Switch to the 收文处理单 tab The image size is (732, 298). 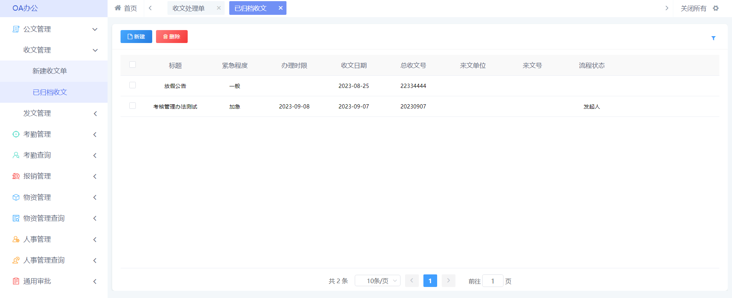point(188,8)
